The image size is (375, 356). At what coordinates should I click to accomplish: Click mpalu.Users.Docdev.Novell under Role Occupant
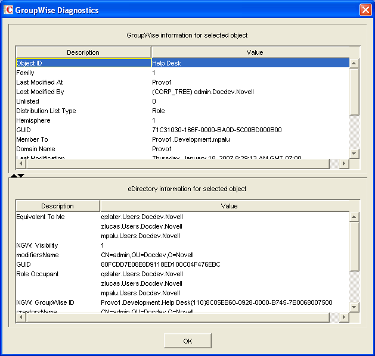coord(140,293)
